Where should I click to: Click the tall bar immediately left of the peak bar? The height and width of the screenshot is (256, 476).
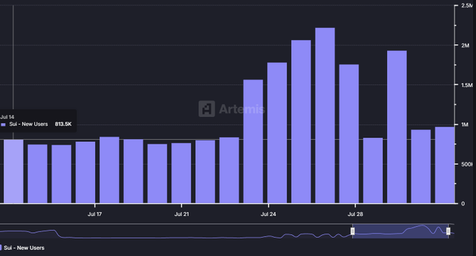301,121
